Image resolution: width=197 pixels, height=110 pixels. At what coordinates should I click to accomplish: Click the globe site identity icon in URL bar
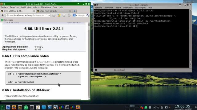click(7, 15)
